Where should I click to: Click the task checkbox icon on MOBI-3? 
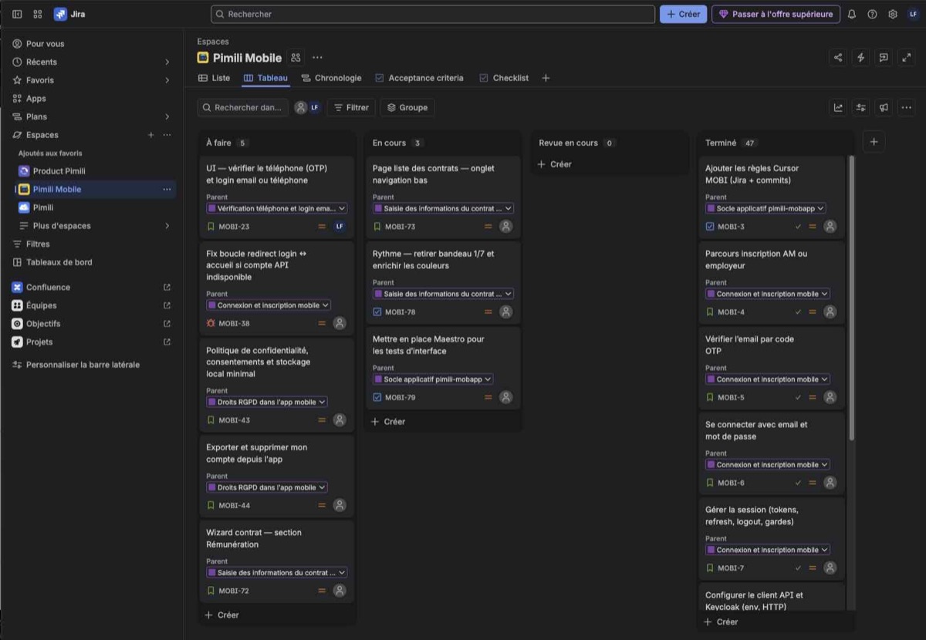pos(710,227)
